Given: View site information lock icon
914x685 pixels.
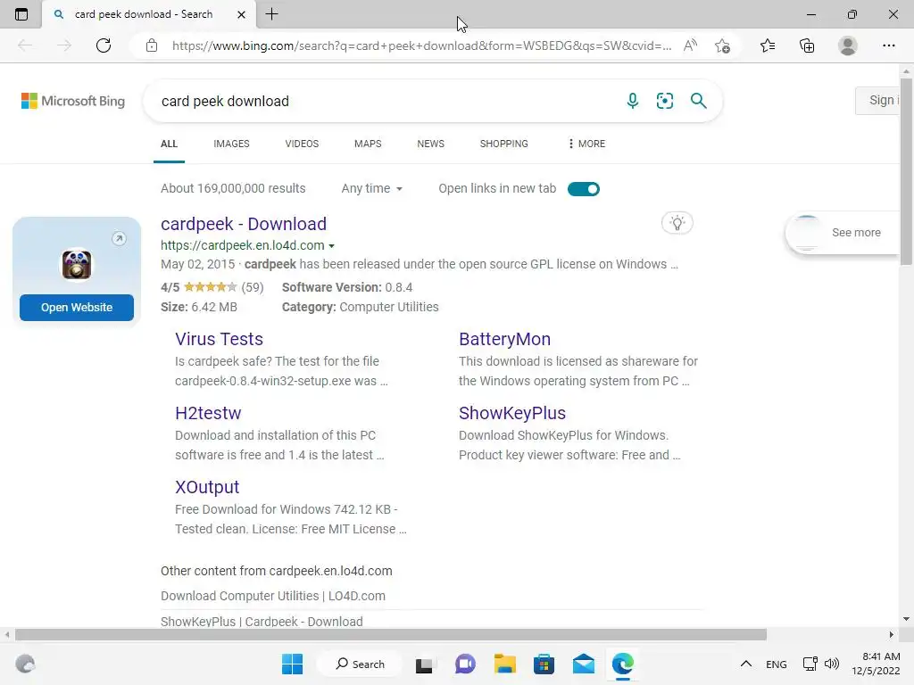Looking at the screenshot, I should [x=152, y=45].
